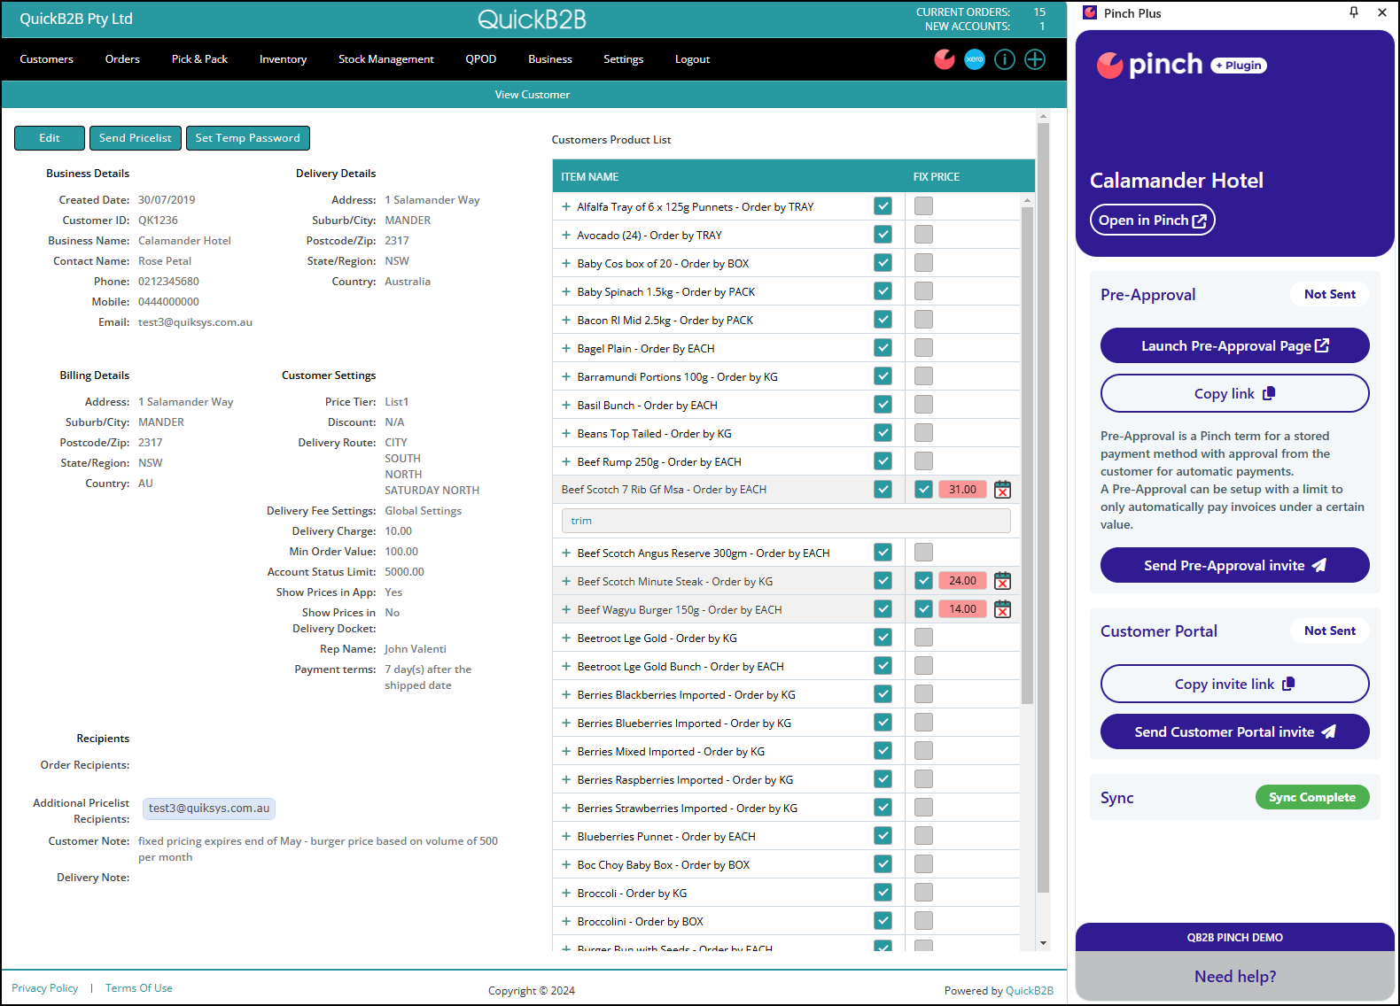The image size is (1400, 1006).
Task: Click the Logout menu item
Action: tap(692, 59)
